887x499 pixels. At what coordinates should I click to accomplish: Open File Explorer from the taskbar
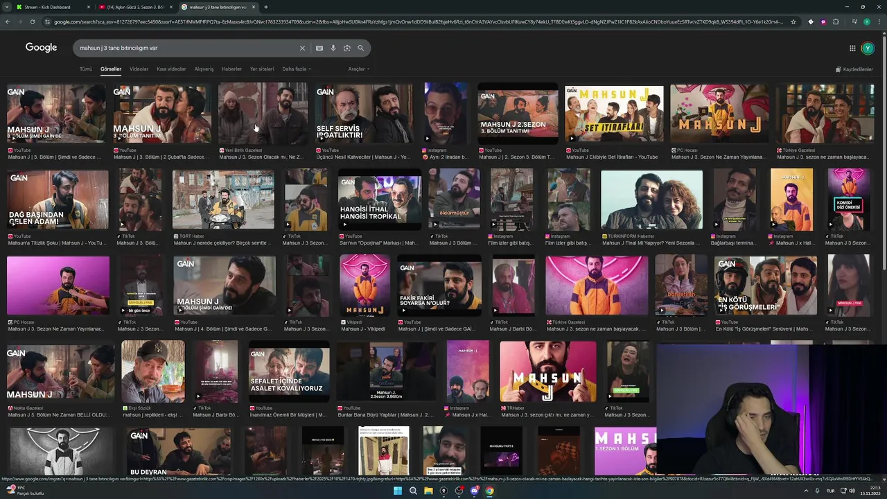428,491
